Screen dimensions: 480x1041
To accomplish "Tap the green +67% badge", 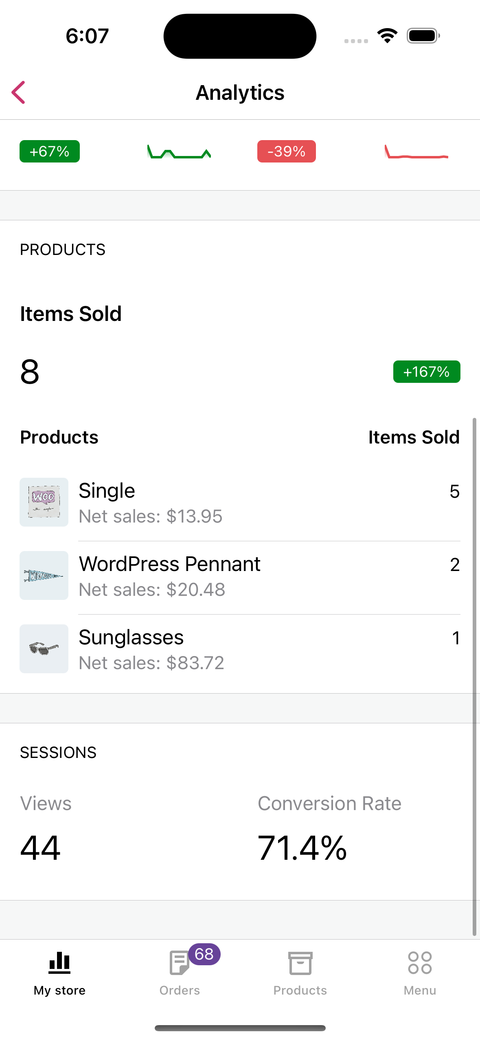I will pyautogui.click(x=50, y=152).
